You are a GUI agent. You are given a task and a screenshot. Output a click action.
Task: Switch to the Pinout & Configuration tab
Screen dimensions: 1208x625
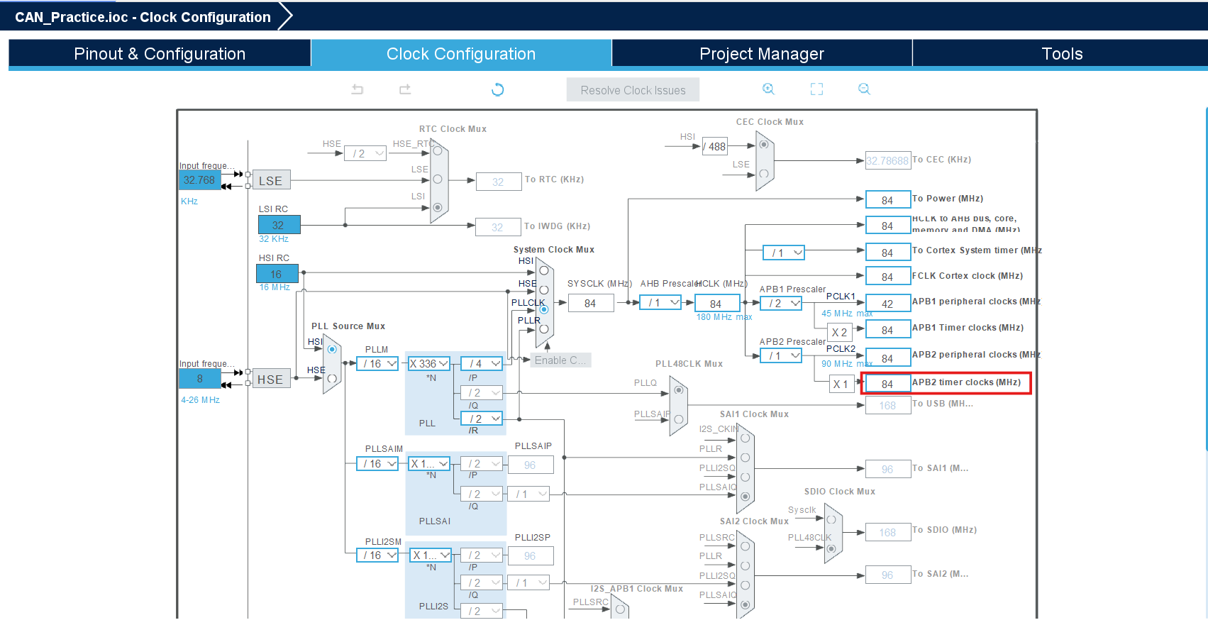[x=160, y=54]
